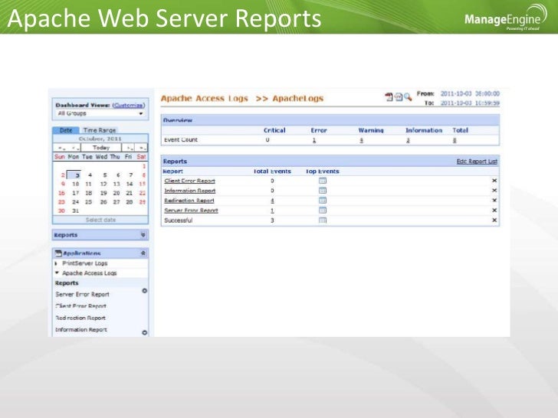The width and height of the screenshot is (558, 418).
Task: Click the Successful report row text
Action: click(x=179, y=220)
